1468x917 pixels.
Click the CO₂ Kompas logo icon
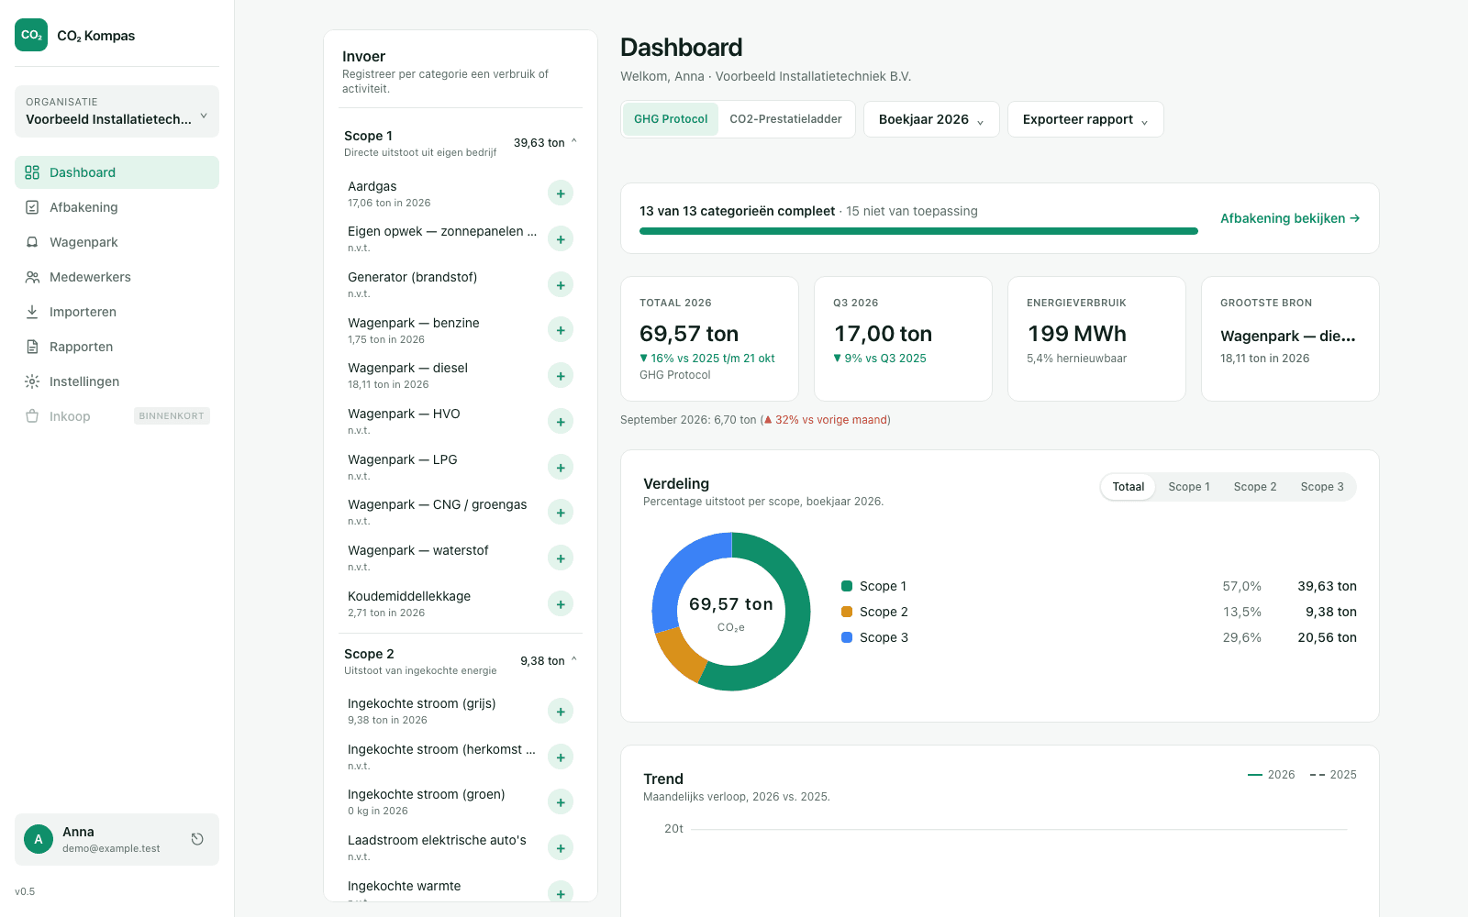31,35
